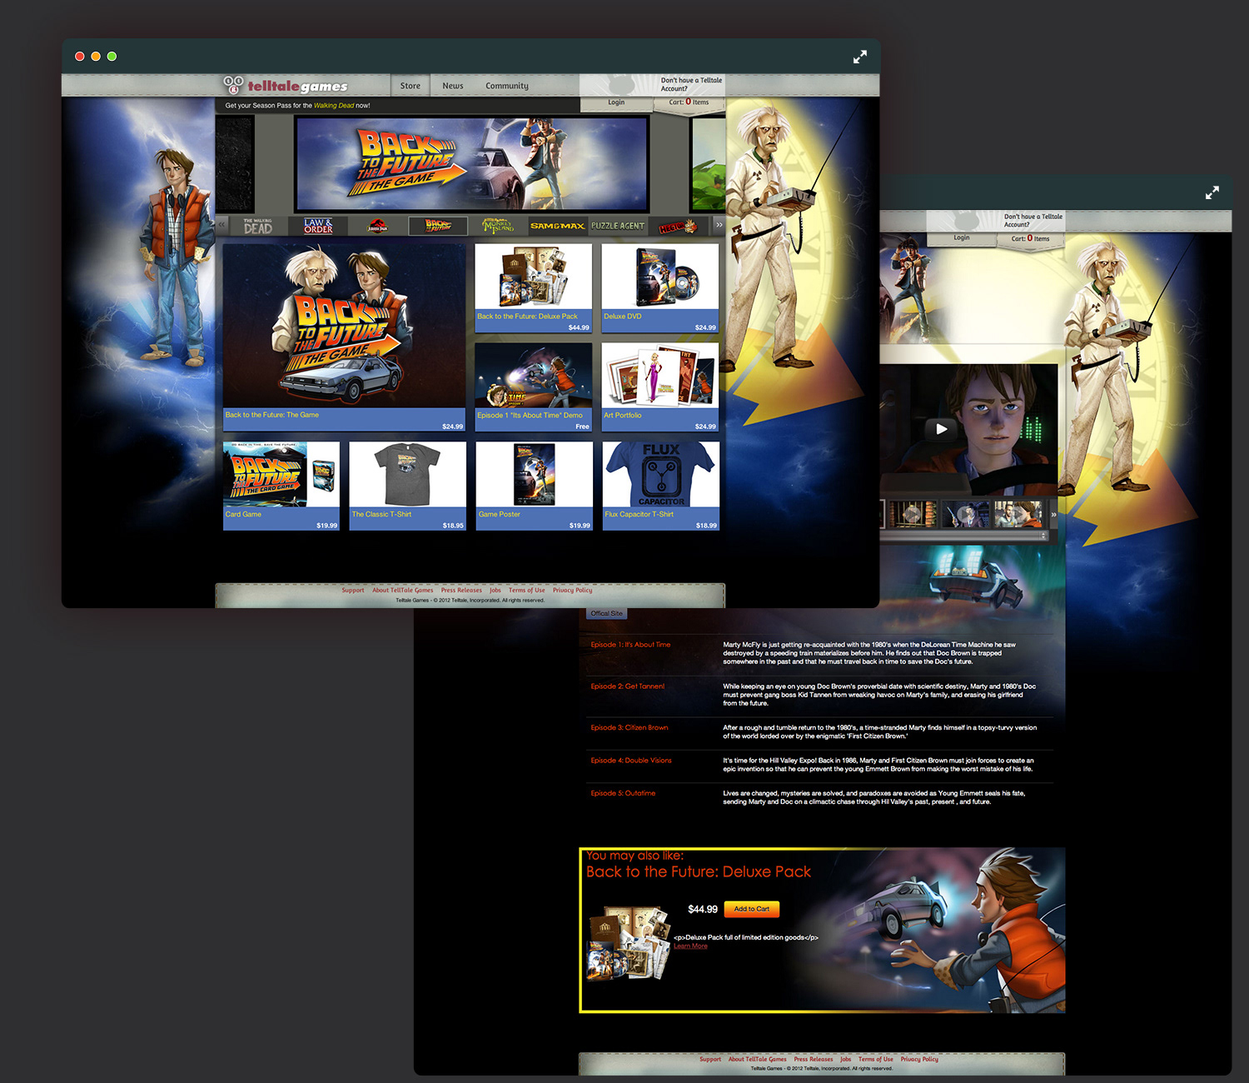Open the Jurassic Park logo in game strip
This screenshot has height=1083, width=1249.
click(x=378, y=226)
